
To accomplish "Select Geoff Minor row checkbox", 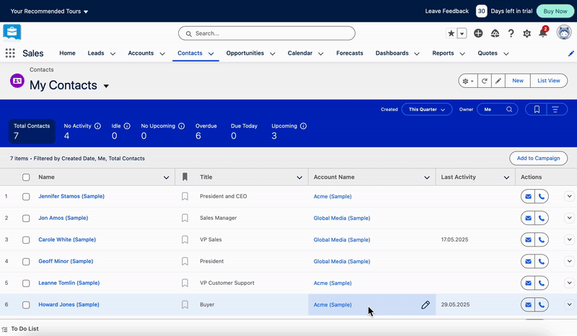I will point(26,262).
